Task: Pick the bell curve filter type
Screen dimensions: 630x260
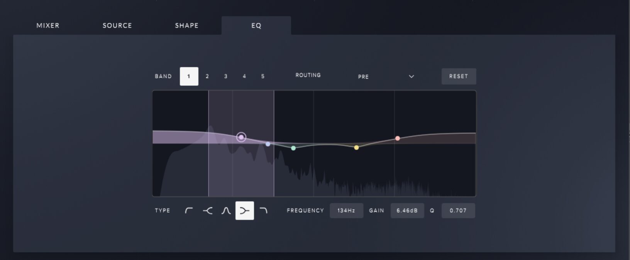Action: point(226,211)
